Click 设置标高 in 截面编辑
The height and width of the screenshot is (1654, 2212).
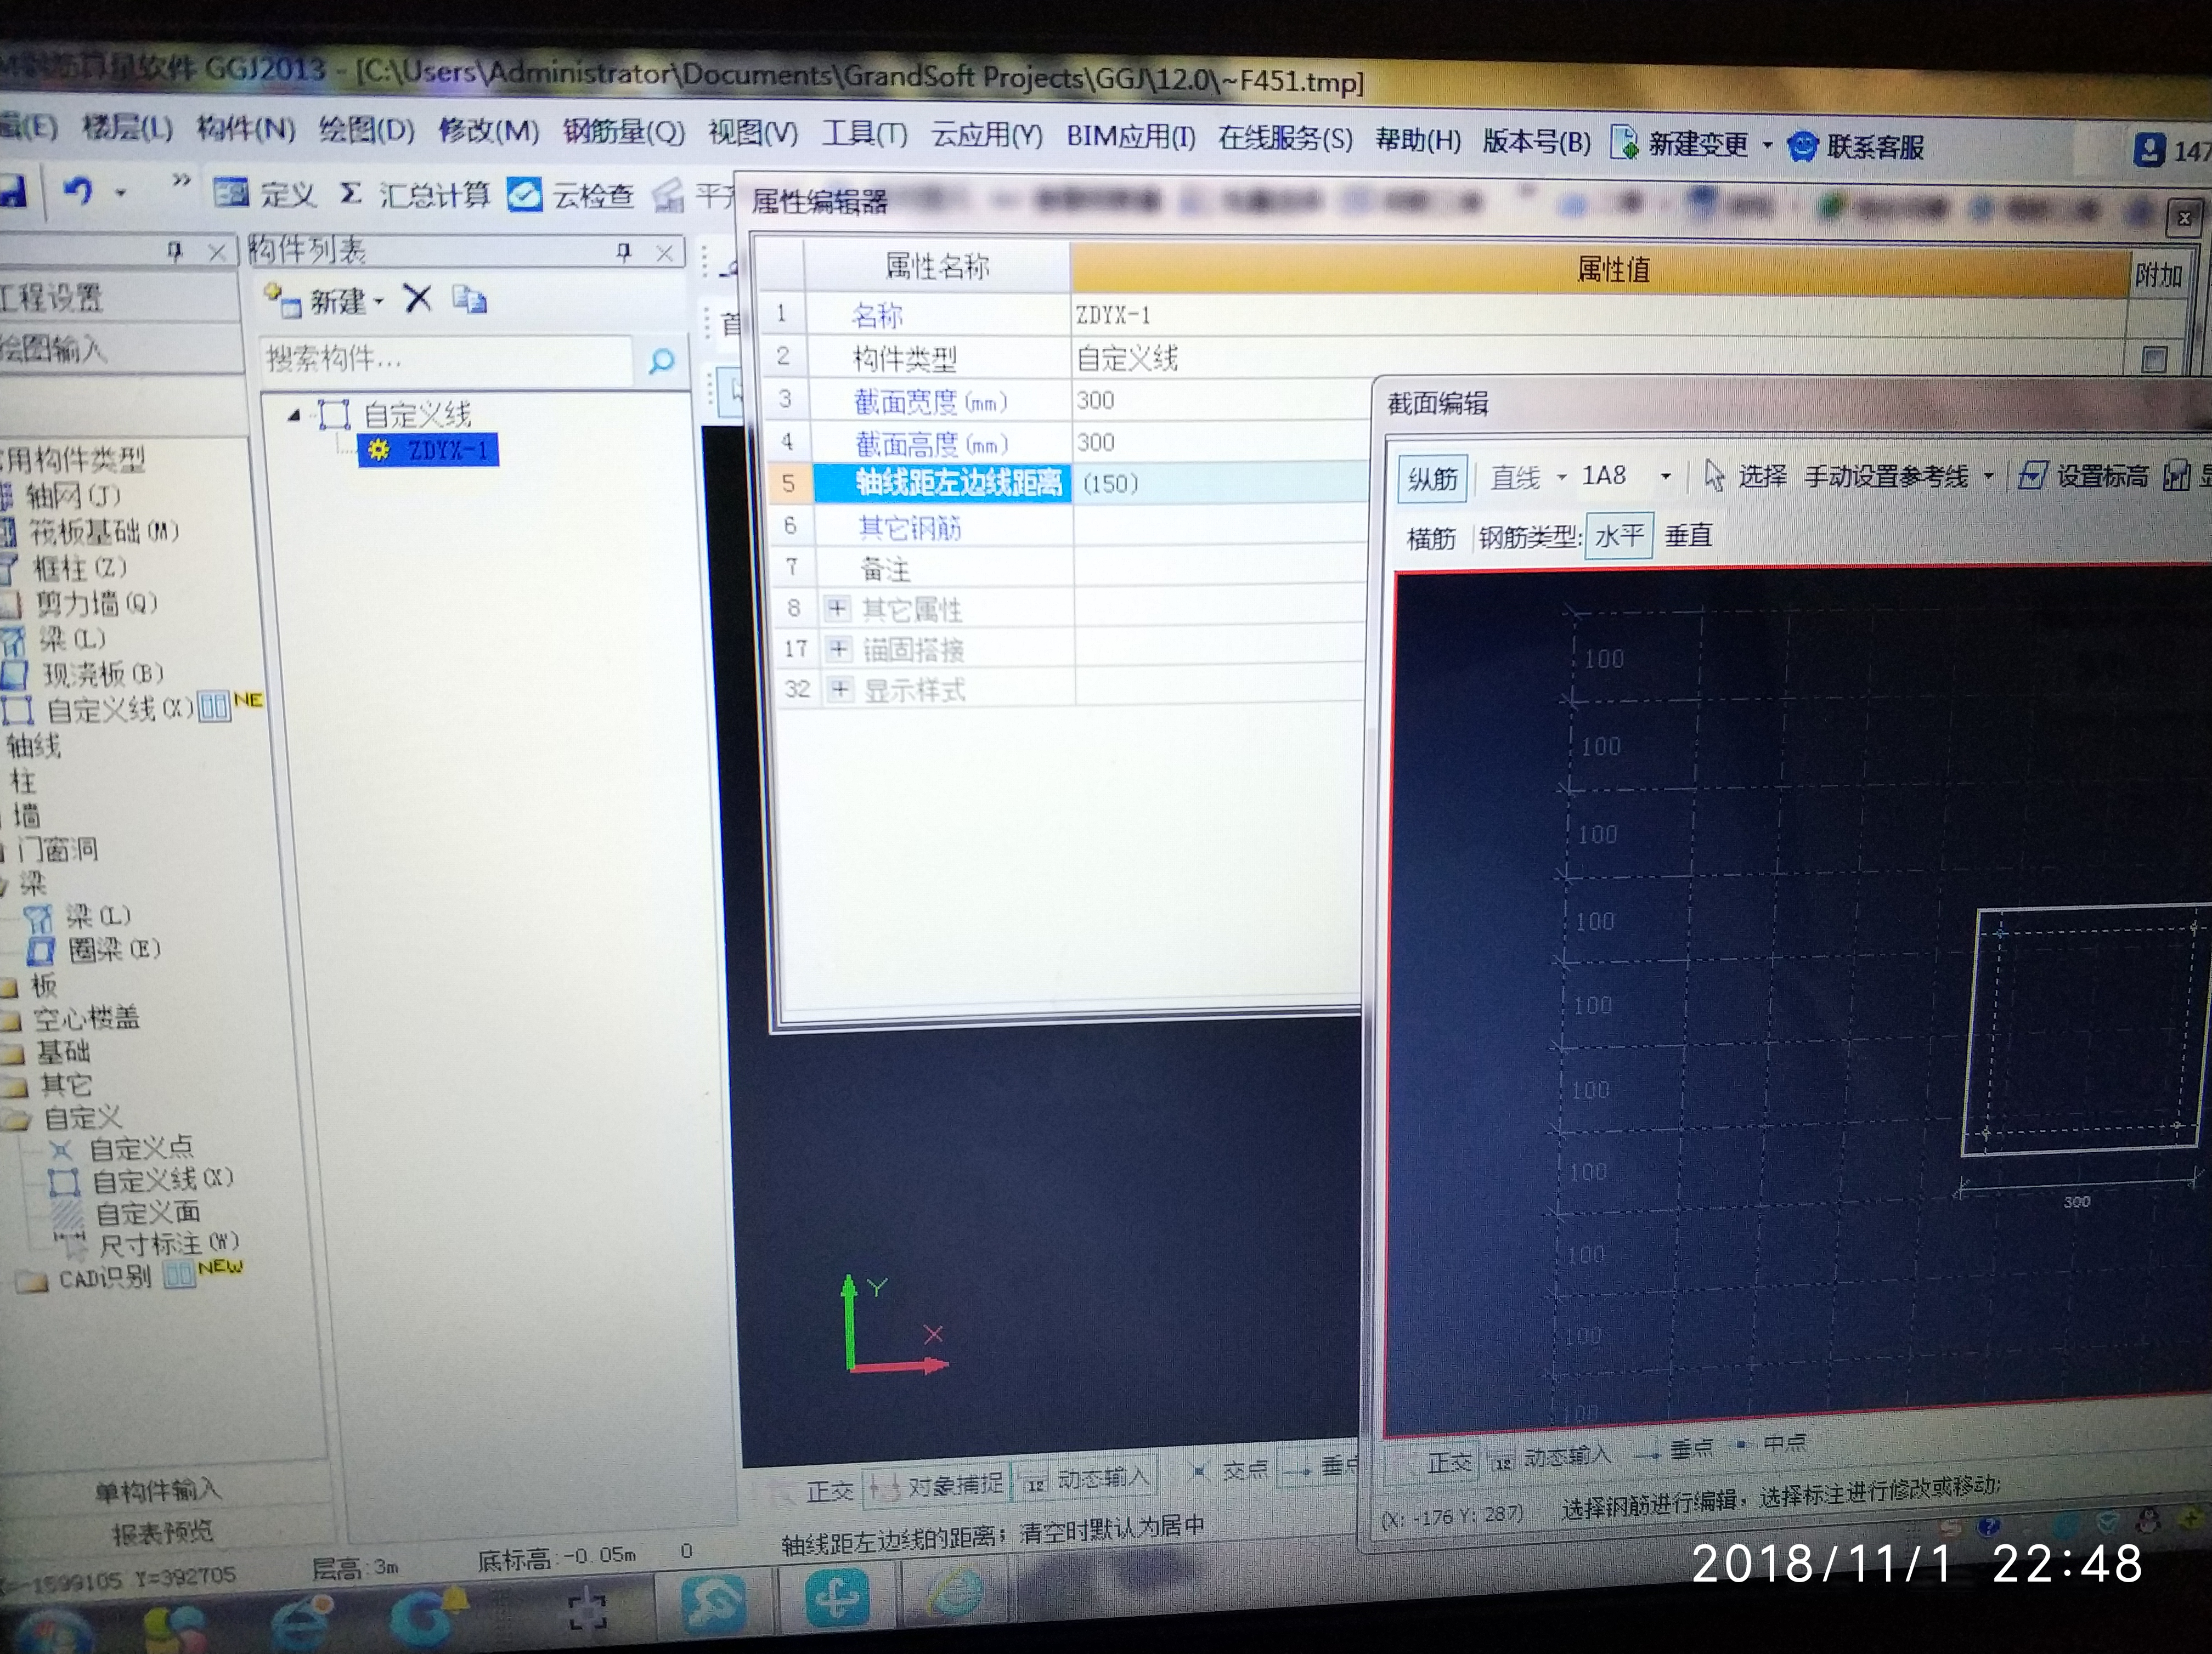(2082, 475)
